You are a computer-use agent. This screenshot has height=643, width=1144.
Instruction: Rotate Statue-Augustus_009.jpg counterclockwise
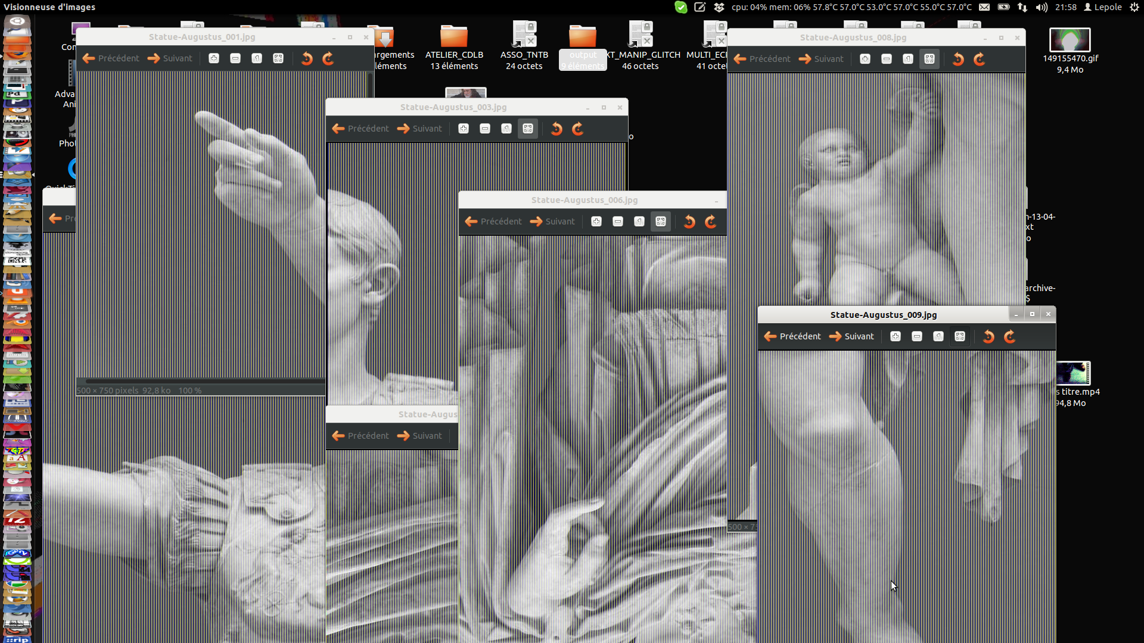(988, 336)
